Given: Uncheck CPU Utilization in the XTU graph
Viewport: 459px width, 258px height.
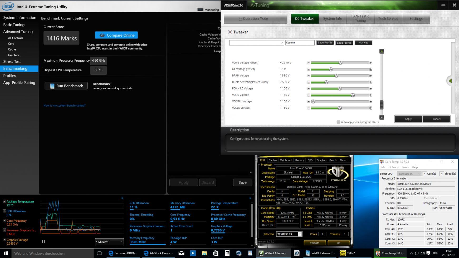Looking at the screenshot, I should coord(4,211).
